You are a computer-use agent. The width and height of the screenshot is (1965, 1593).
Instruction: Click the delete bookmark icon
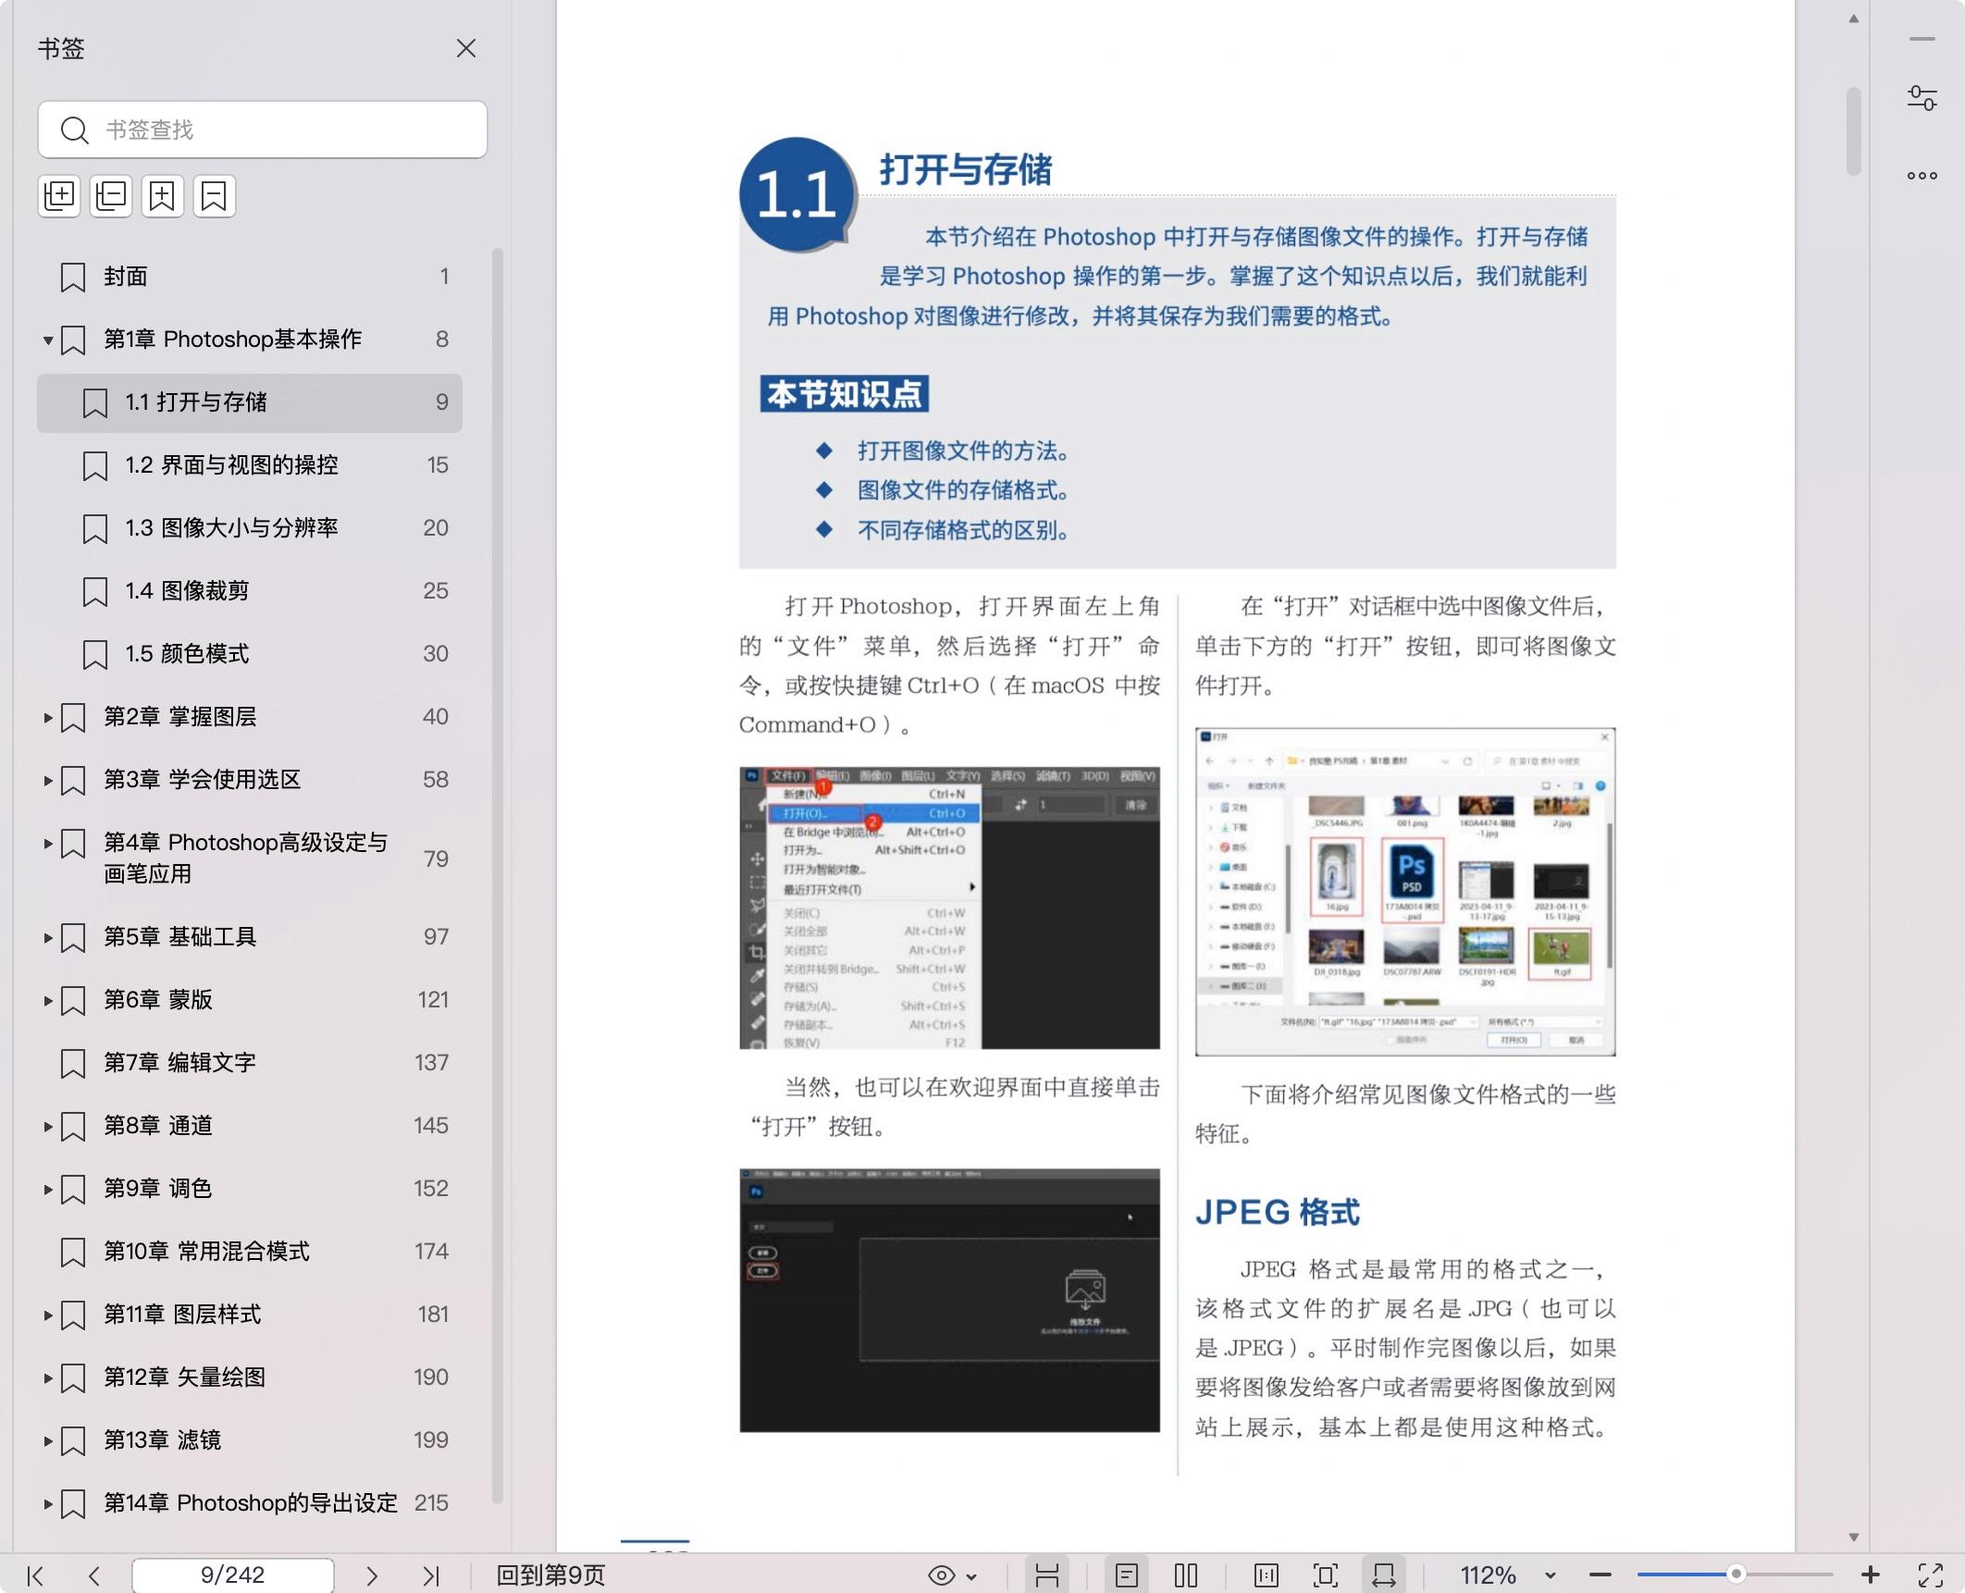214,195
